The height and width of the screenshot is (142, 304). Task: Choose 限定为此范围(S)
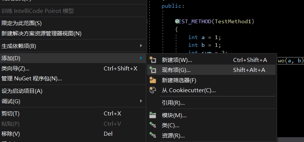coord(73,23)
